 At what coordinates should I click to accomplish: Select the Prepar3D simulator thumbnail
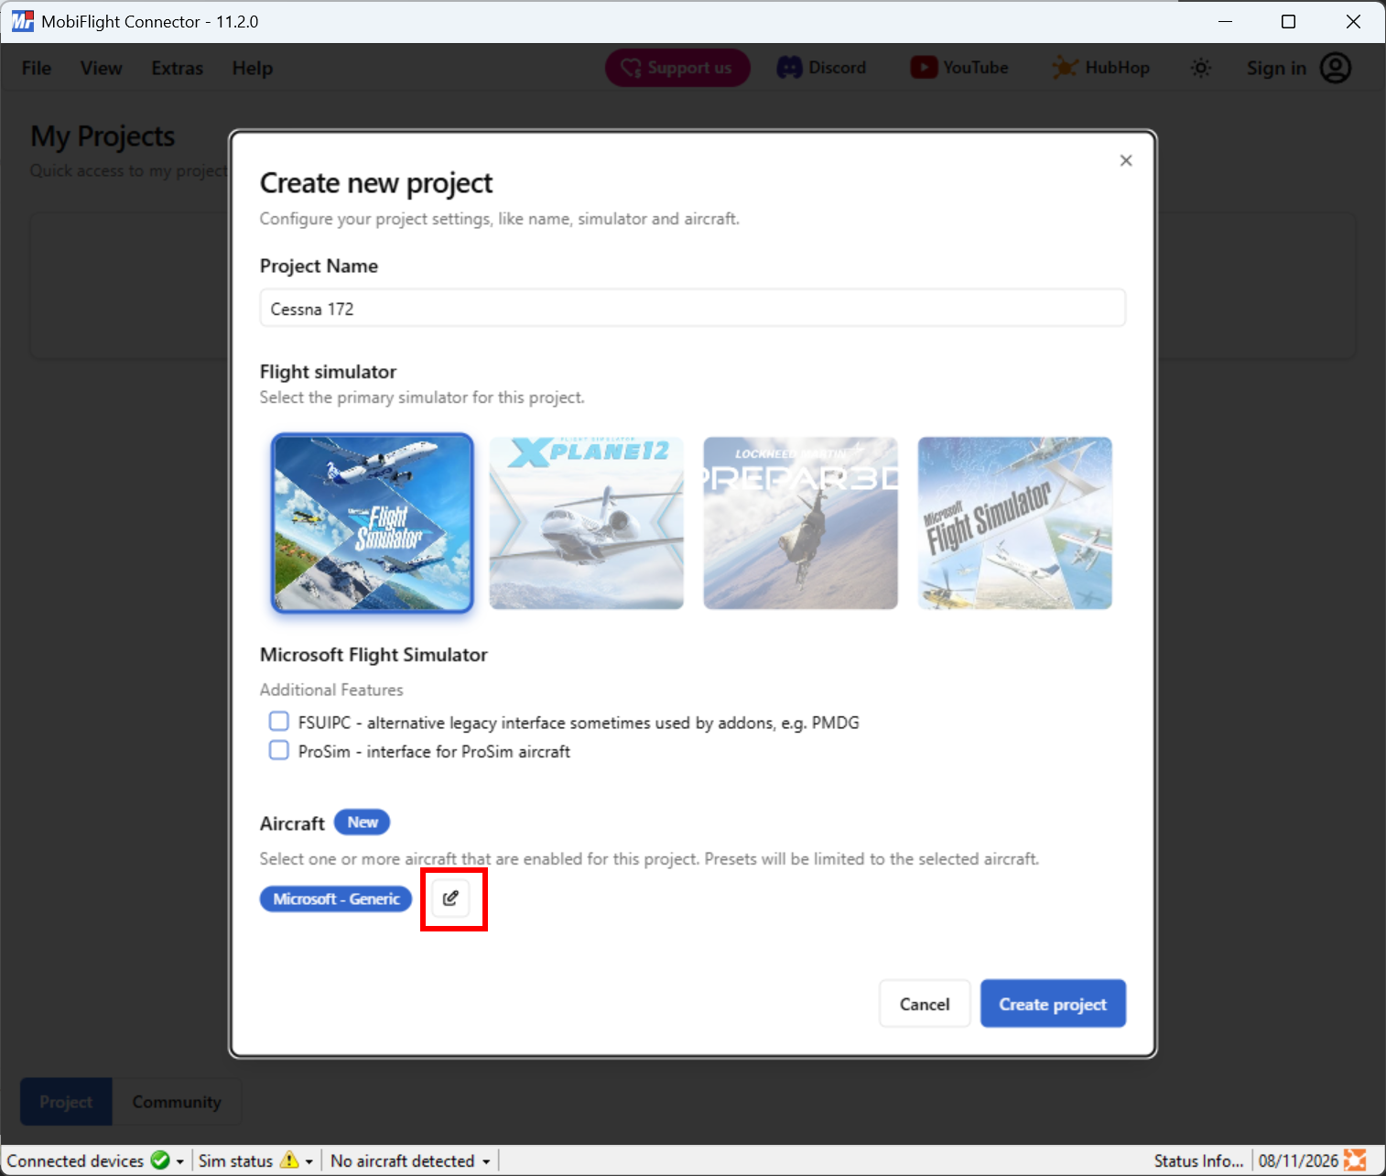800,523
